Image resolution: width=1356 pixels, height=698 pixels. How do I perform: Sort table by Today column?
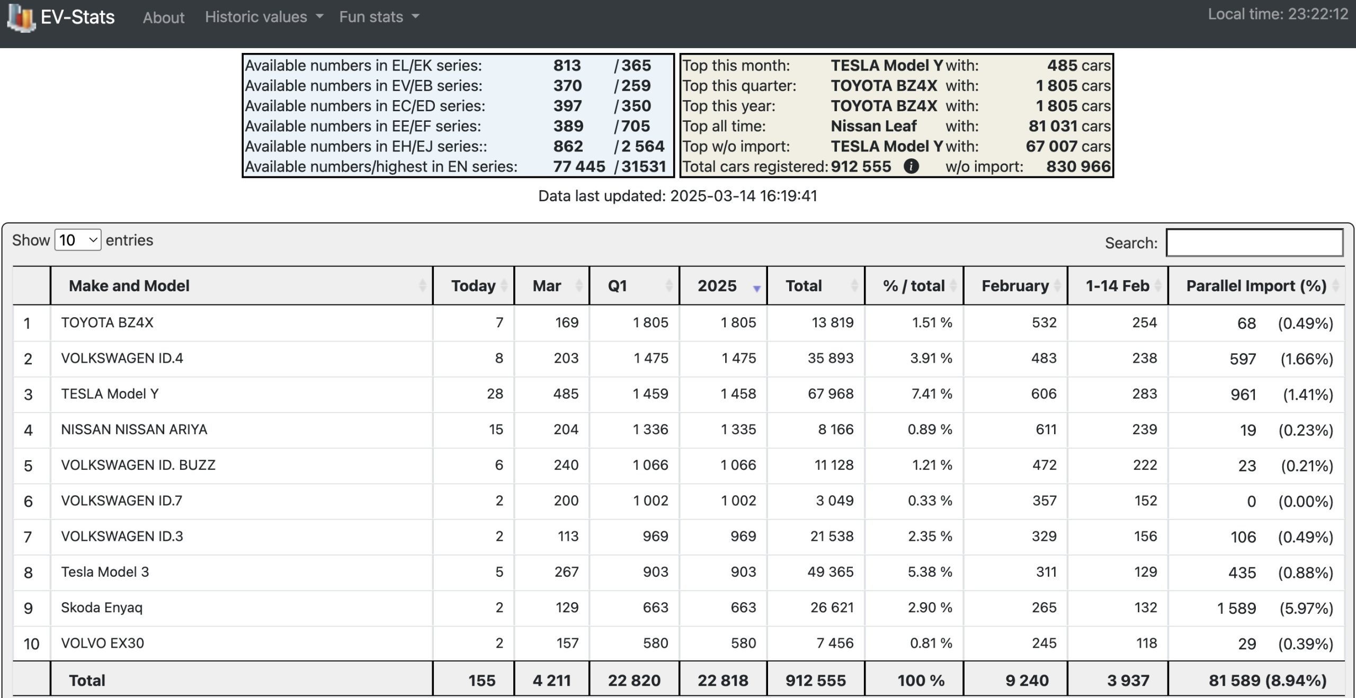pyautogui.click(x=474, y=285)
